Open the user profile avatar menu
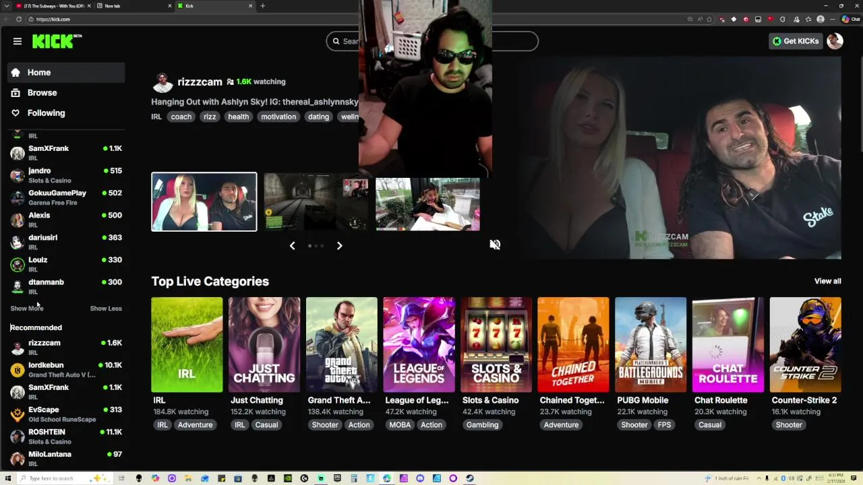The image size is (863, 485). 835,41
